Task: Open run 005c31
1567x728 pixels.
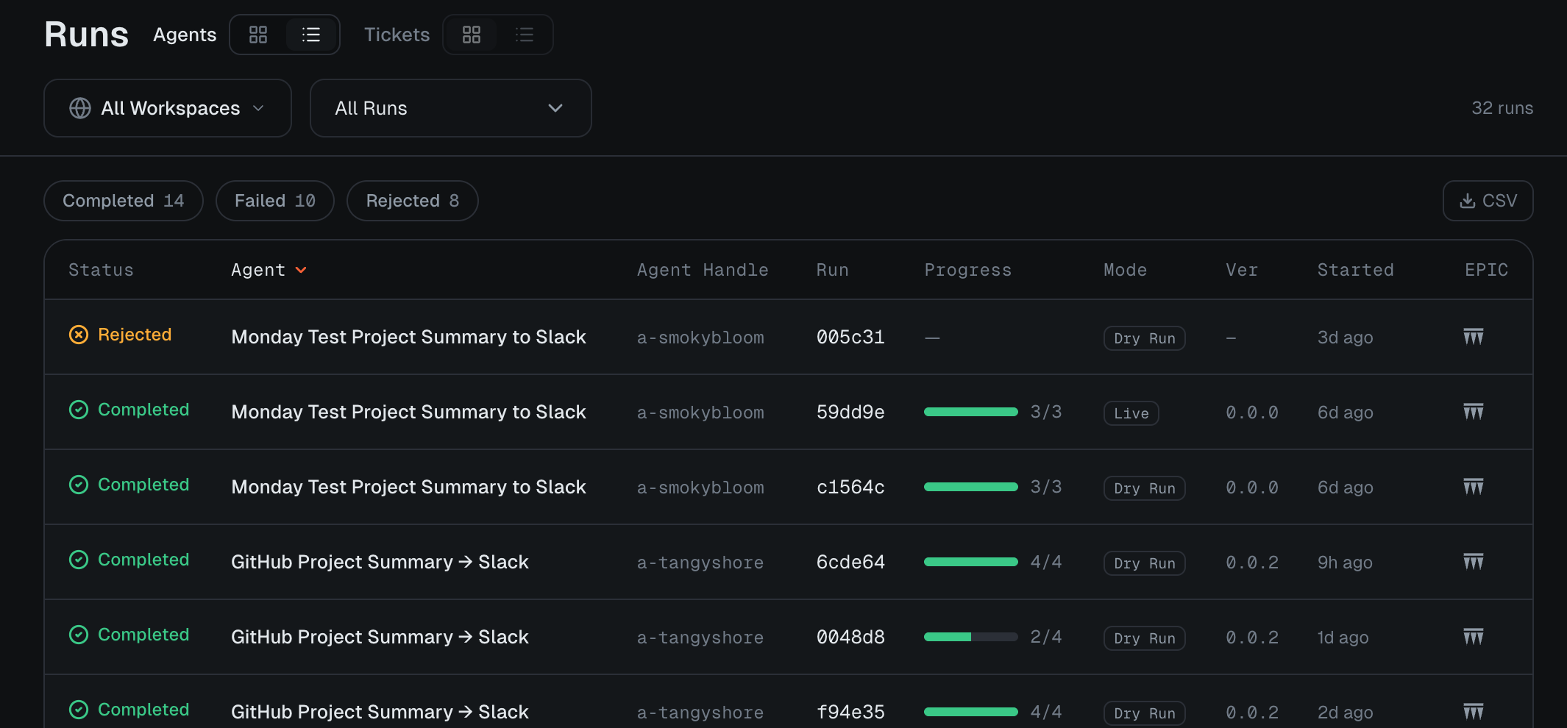Action: pyautogui.click(x=850, y=337)
